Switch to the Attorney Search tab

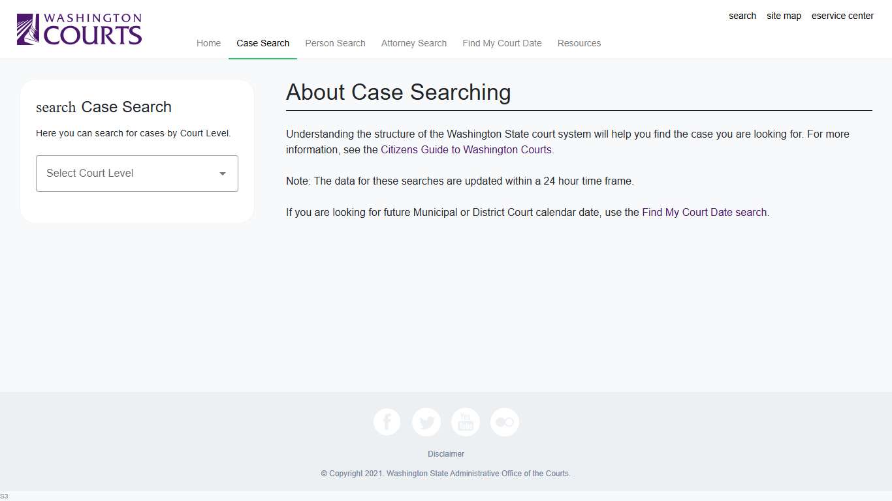[x=413, y=43]
